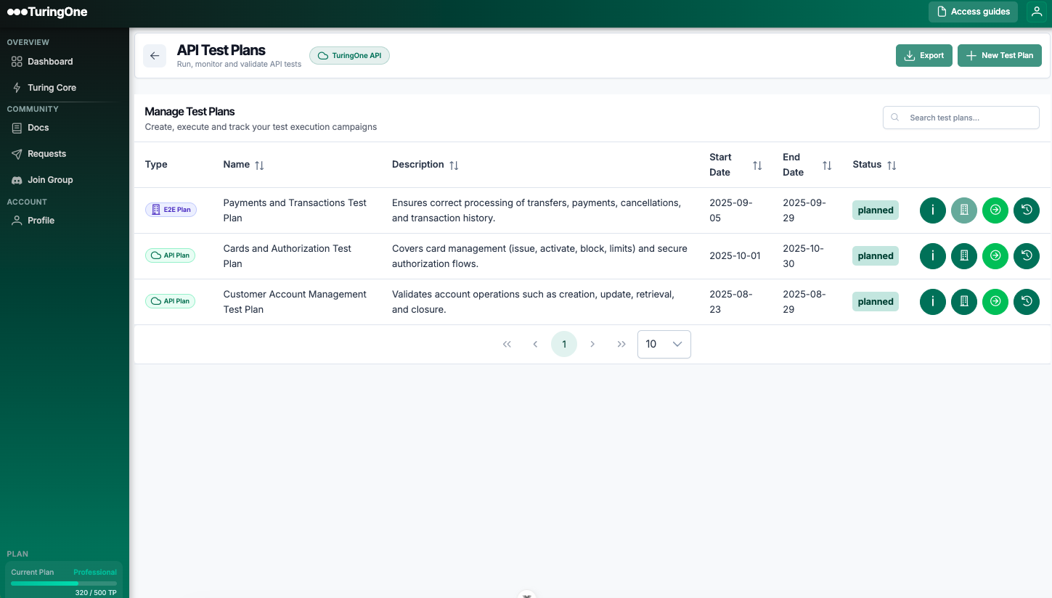Screen dimensions: 1052x598
Task: Open info for Customer Account Management plan
Action: point(932,302)
